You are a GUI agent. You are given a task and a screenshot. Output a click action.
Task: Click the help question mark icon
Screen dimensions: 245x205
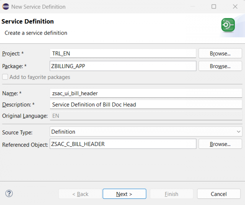pos(9,194)
